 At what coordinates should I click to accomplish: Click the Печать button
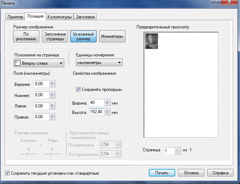tap(162, 173)
